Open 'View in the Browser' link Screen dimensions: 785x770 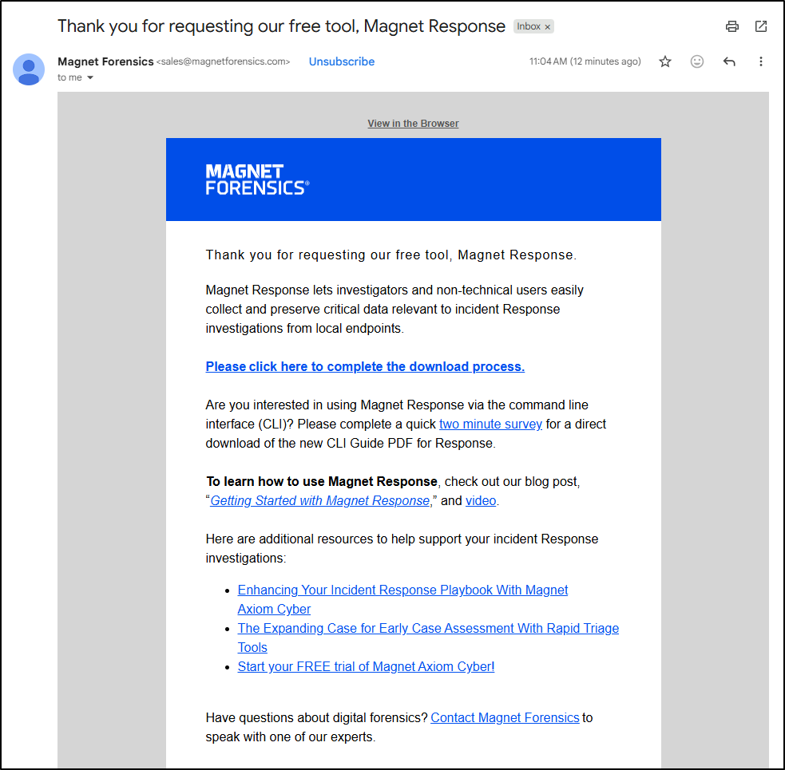413,124
